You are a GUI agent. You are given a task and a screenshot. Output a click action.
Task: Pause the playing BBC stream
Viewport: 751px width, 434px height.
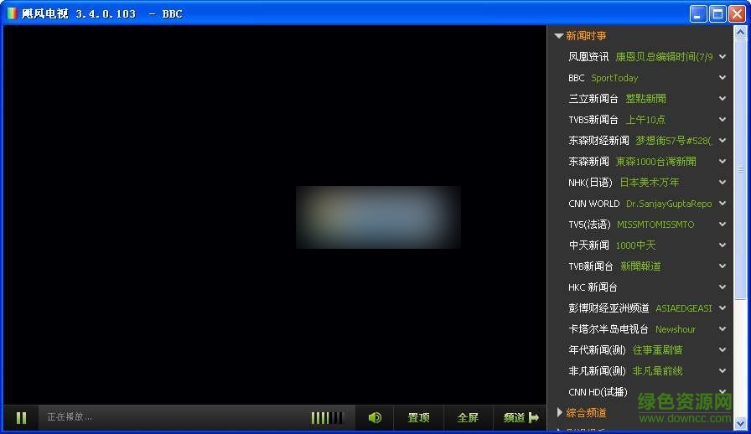click(22, 417)
